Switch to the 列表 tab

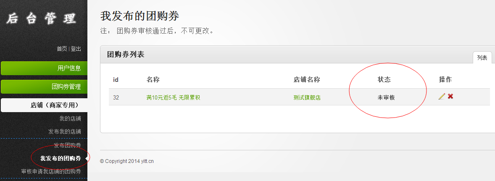482,58
